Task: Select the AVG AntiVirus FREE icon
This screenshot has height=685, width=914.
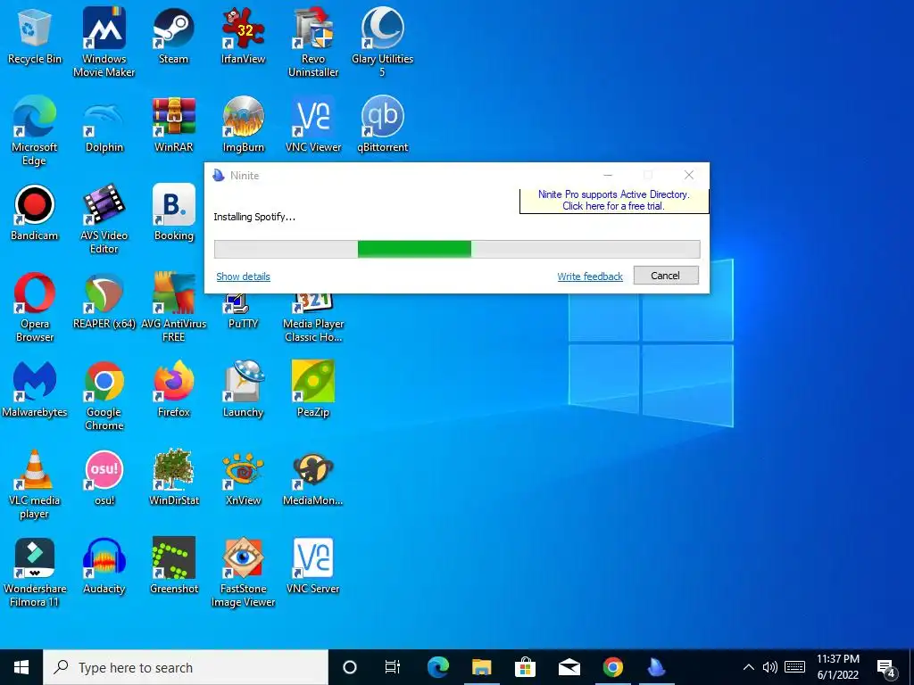Action: pos(174,308)
